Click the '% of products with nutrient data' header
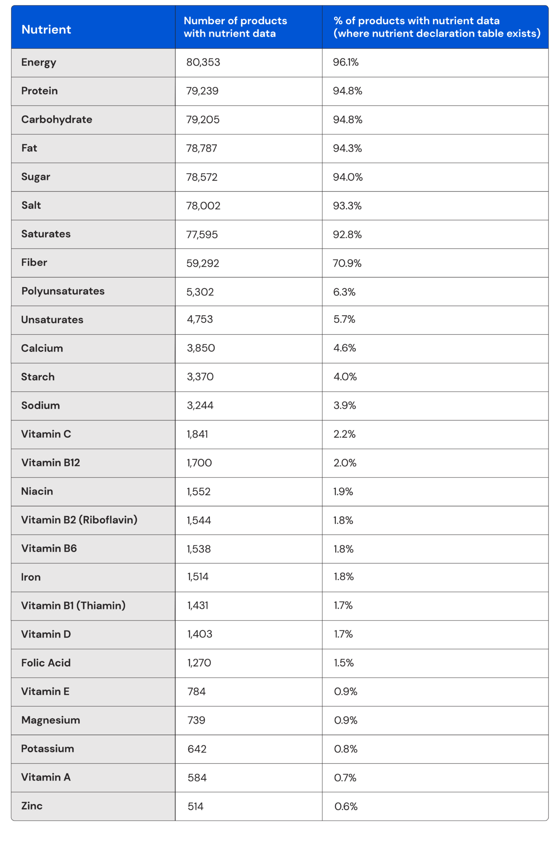The height and width of the screenshot is (841, 558). click(x=436, y=27)
